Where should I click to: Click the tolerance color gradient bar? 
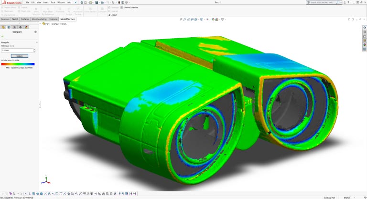[x=18, y=64]
